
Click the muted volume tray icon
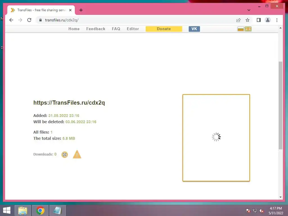(262, 211)
